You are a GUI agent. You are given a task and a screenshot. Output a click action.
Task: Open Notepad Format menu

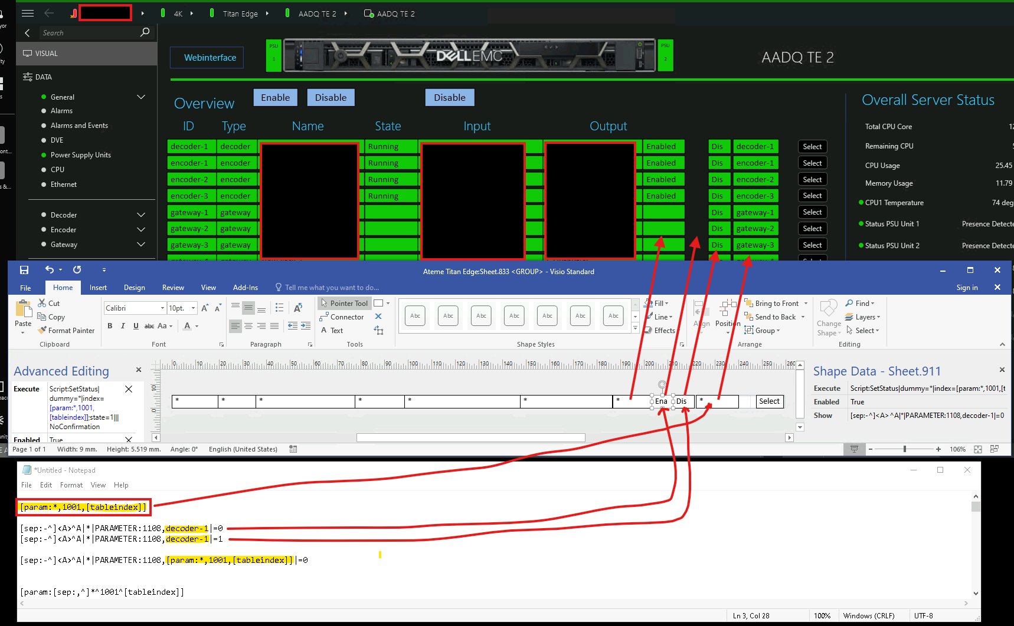coord(71,485)
